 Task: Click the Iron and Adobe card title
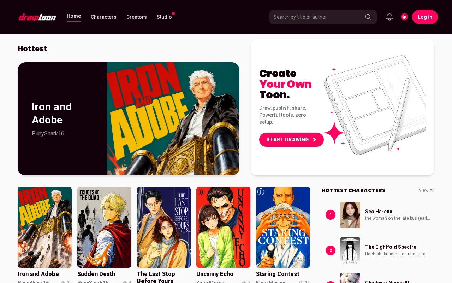pyautogui.click(x=38, y=274)
